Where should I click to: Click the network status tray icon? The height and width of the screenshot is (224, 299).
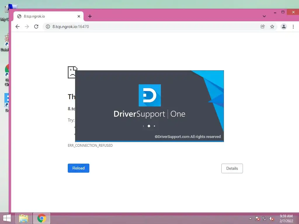pos(265,218)
